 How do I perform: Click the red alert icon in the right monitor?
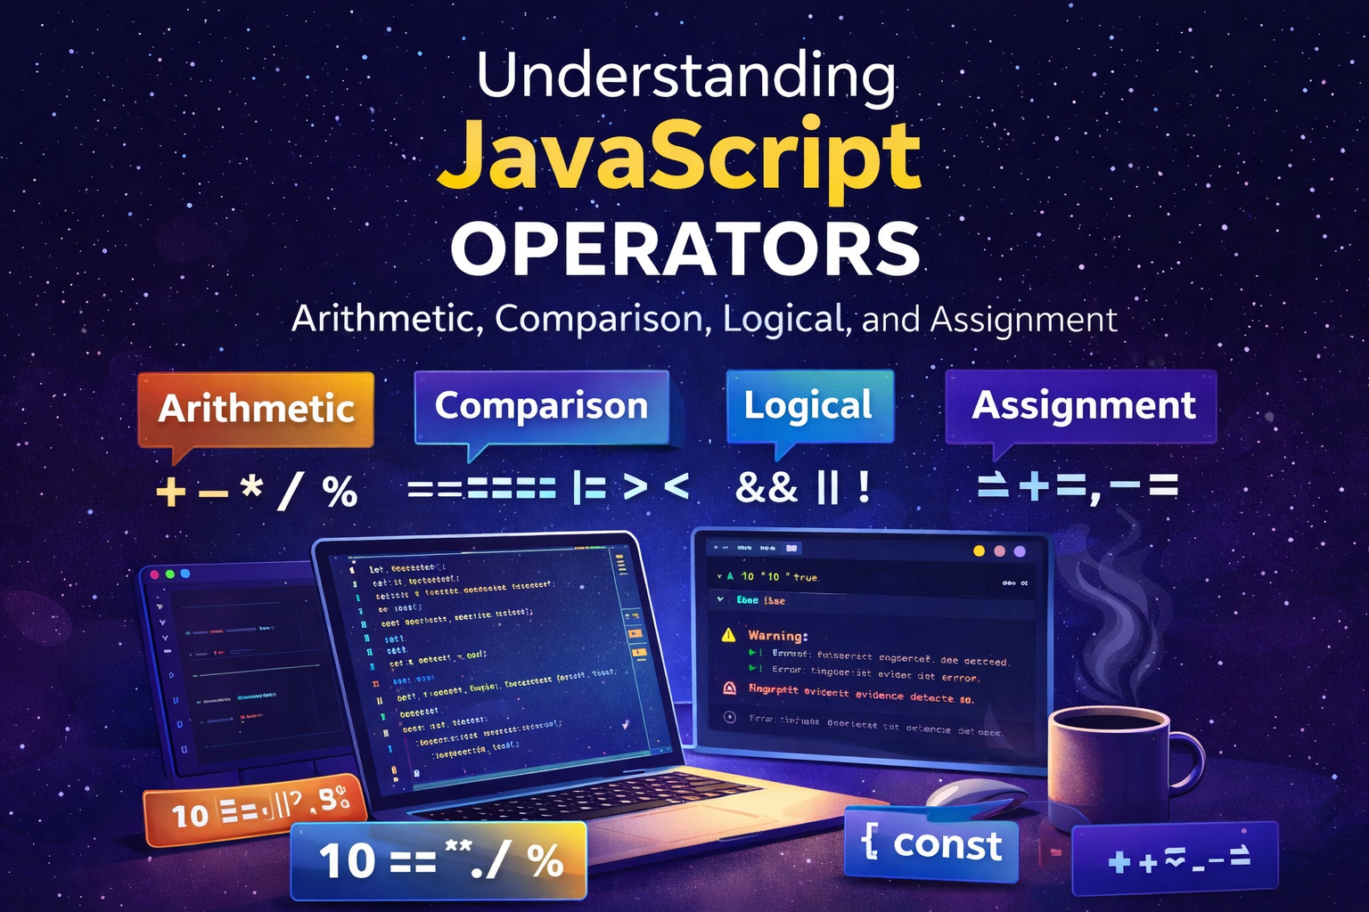729,688
